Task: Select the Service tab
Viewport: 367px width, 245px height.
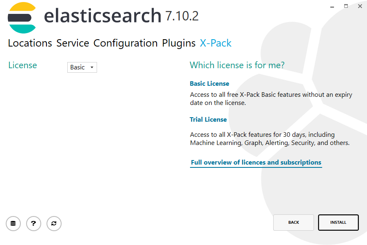Action: (73, 43)
